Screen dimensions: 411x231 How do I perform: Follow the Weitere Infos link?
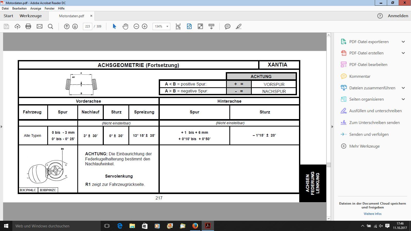(x=372, y=214)
